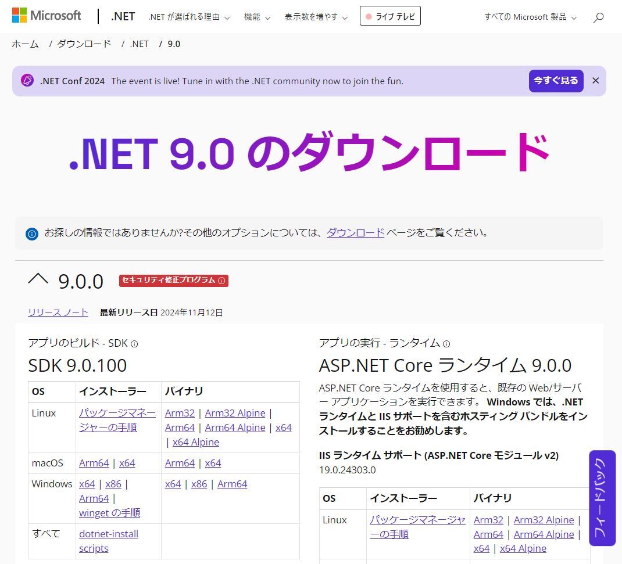The image size is (622, 564).
Task: Download SDK Linux Arm64 Alpine binary
Action: coord(235,428)
